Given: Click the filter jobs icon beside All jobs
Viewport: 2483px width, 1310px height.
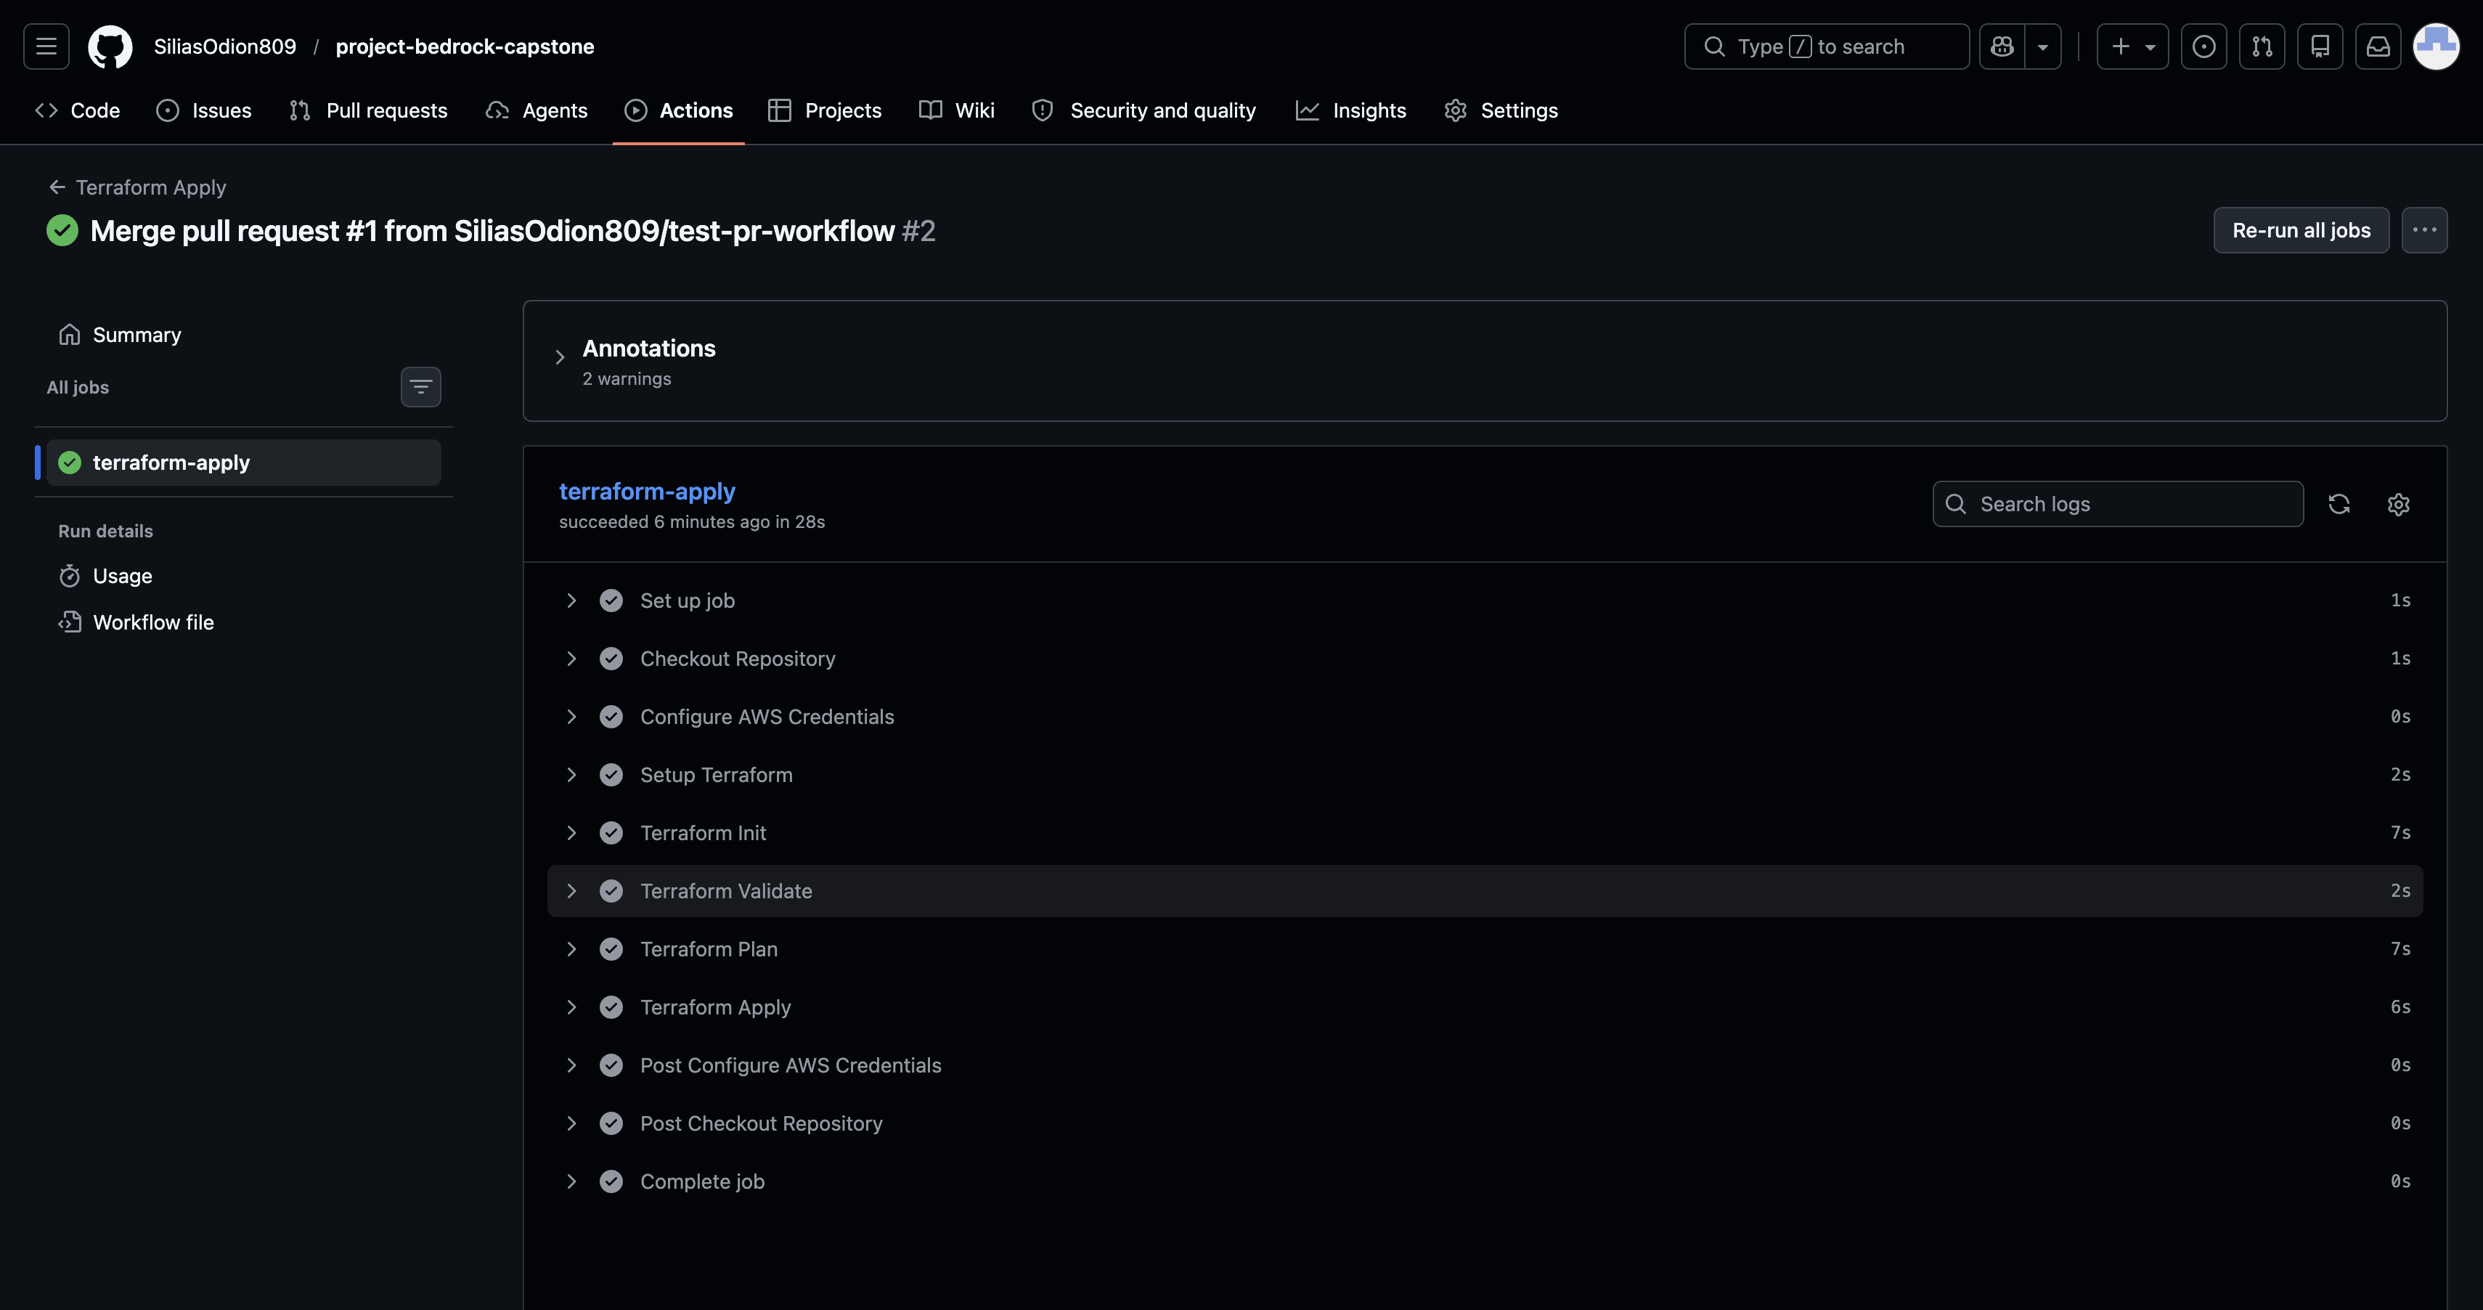Looking at the screenshot, I should click(420, 386).
